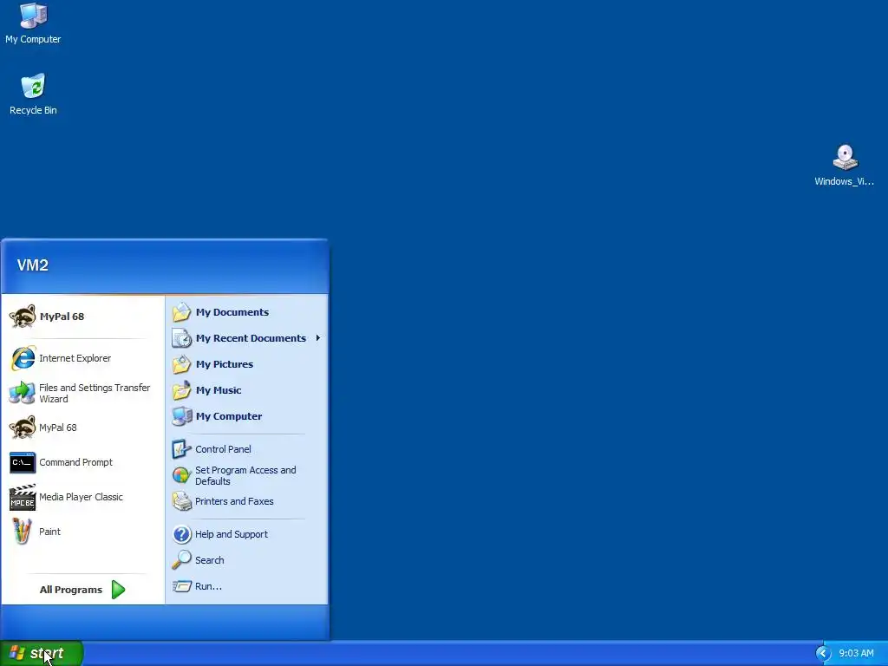This screenshot has height=666, width=888.
Task: Choose the Search text entry
Action: point(210,560)
